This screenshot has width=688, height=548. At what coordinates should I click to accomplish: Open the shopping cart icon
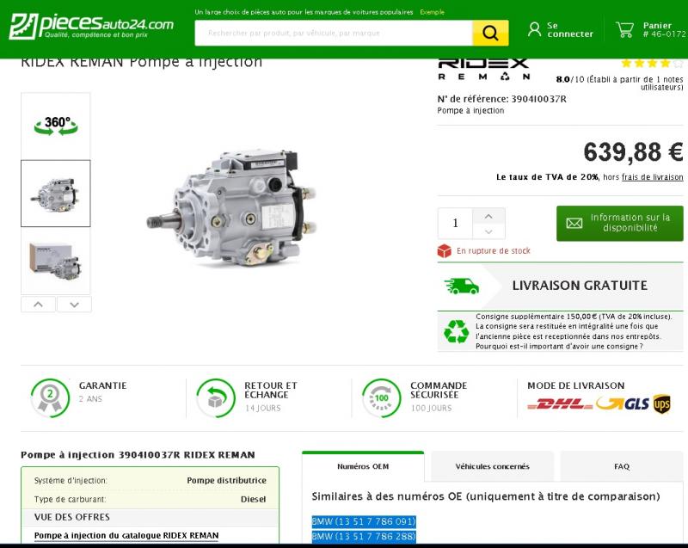tap(625, 29)
